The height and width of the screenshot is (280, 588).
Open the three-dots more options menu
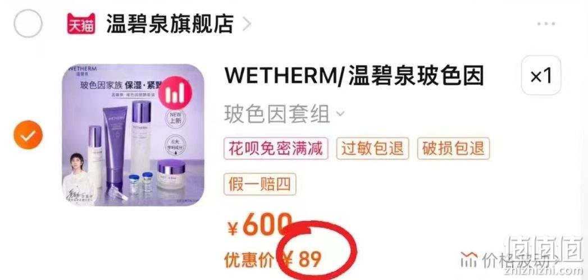[546, 24]
